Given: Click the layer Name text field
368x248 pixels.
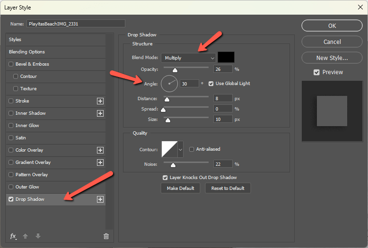Looking at the screenshot, I should (x=76, y=24).
